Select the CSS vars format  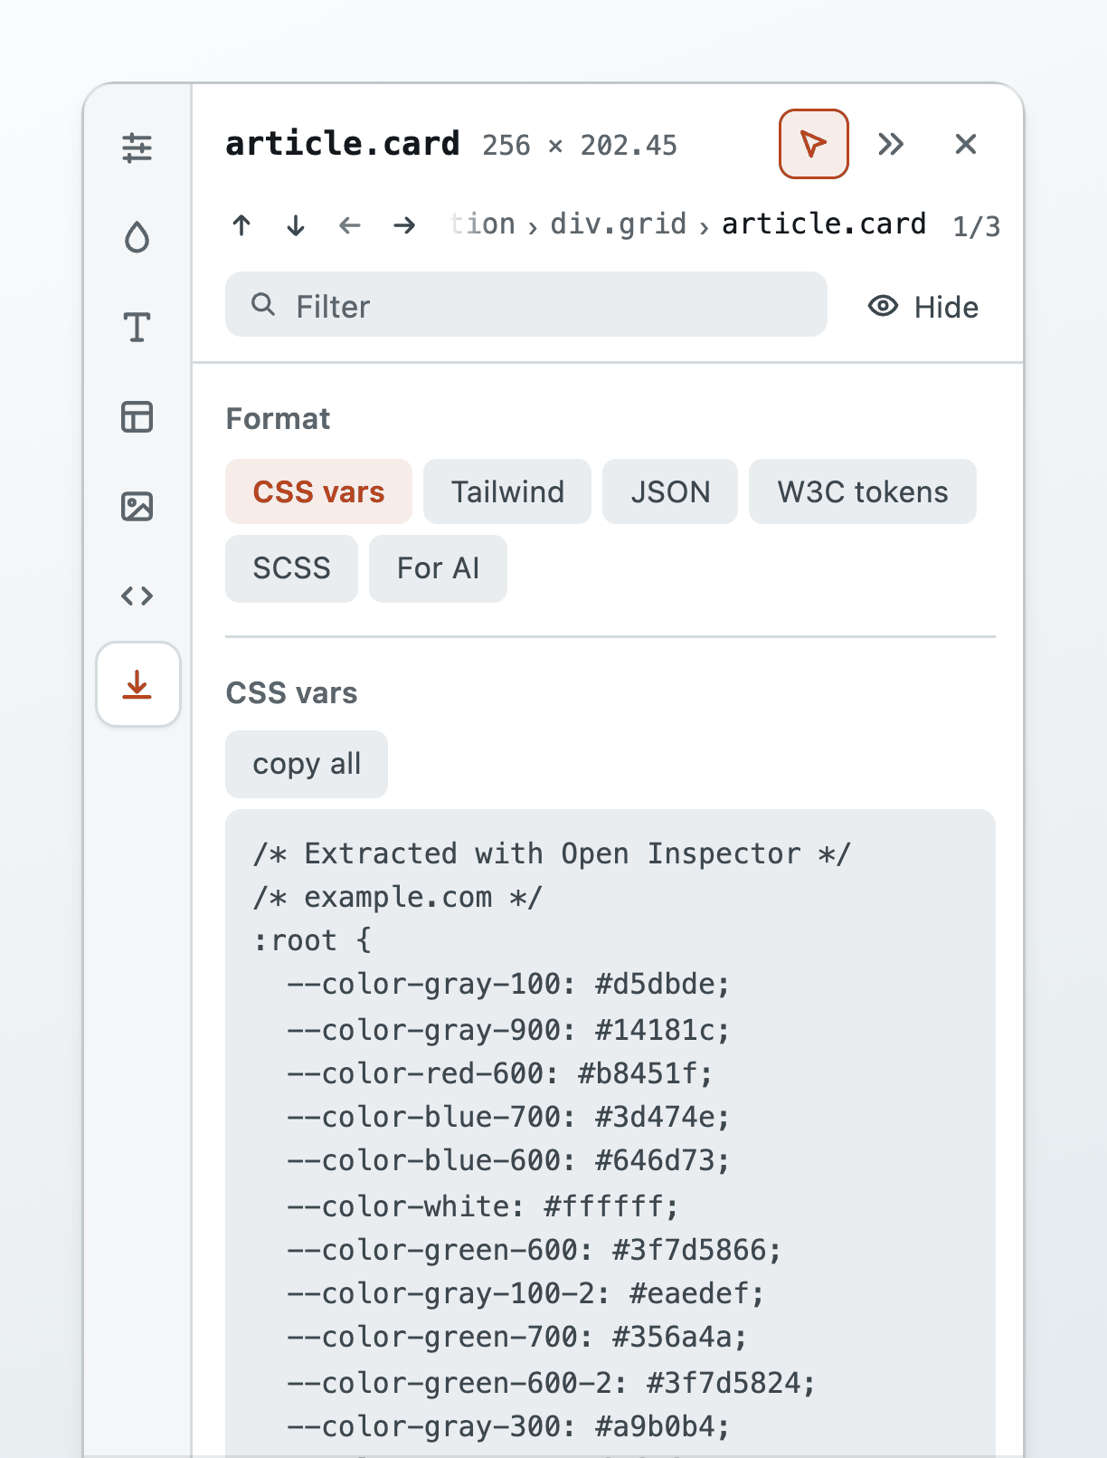pos(318,491)
